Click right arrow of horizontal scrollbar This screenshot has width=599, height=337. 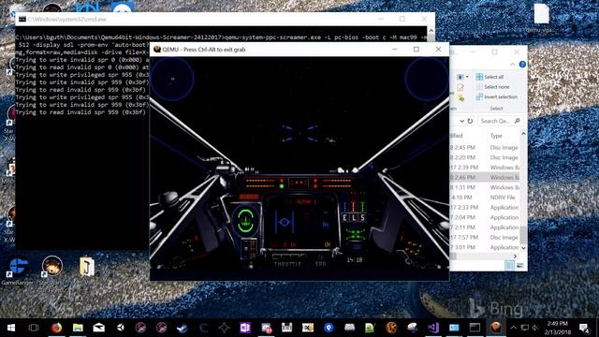coord(515,256)
